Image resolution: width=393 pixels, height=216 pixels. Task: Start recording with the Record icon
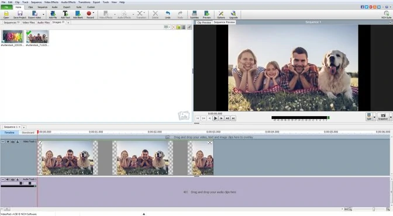click(x=89, y=15)
